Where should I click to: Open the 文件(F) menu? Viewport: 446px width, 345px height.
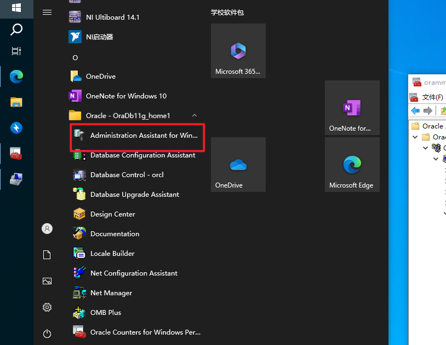pos(432,97)
